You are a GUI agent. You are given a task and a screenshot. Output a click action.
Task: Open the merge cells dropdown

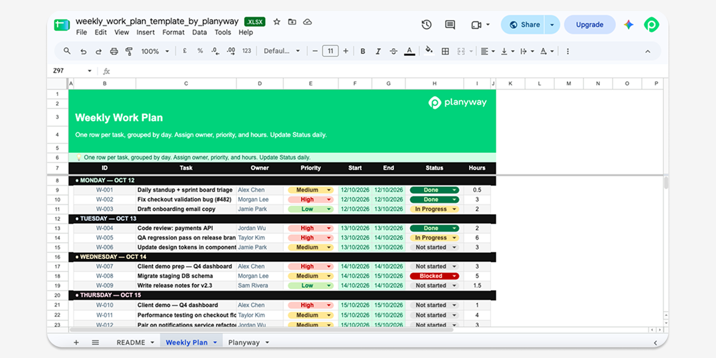coord(471,51)
